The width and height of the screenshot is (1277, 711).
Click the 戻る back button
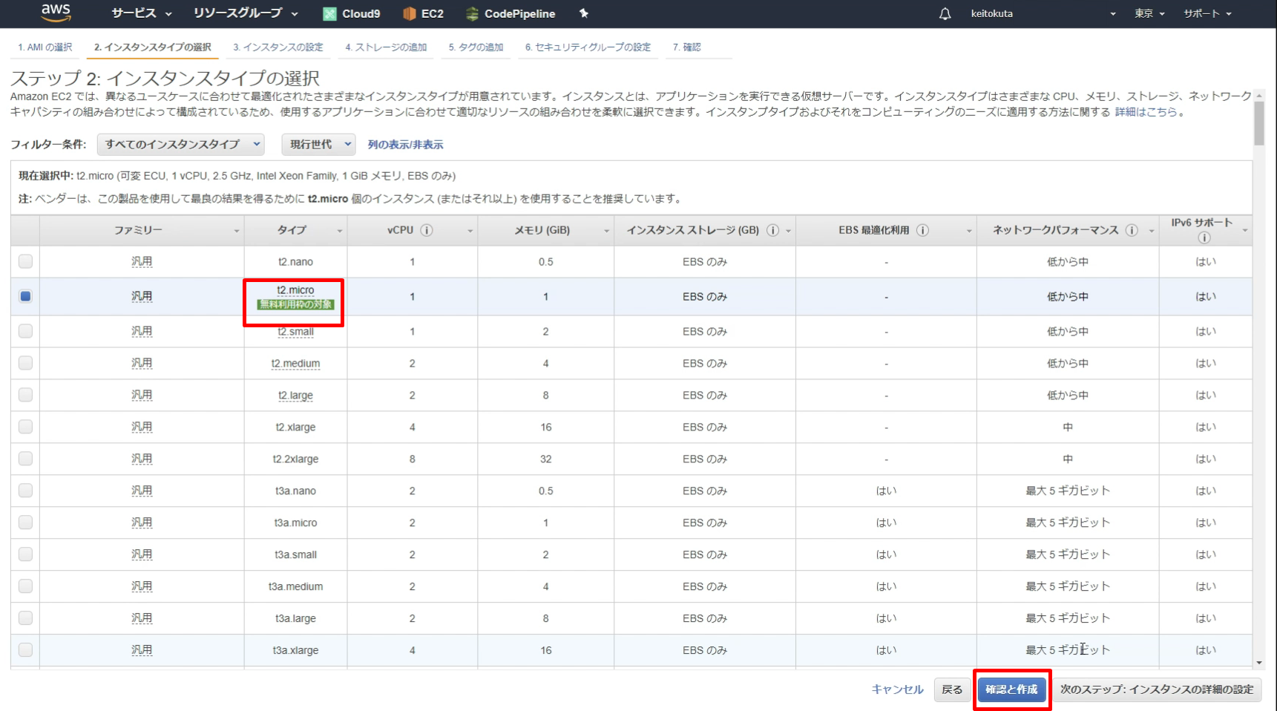(x=952, y=689)
